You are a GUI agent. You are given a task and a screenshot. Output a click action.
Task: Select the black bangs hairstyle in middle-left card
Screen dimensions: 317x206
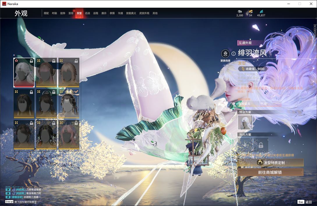24,104
